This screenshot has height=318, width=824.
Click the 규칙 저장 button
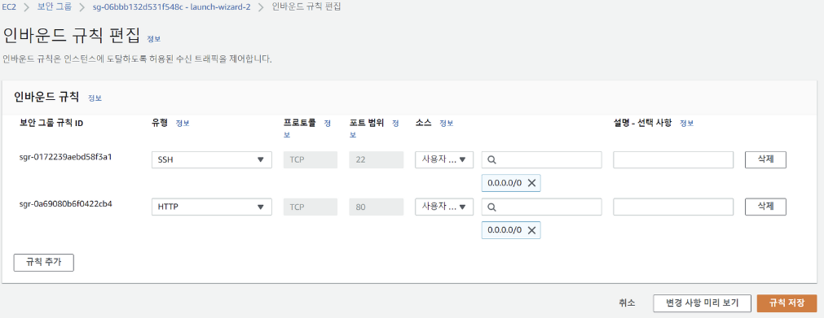[x=787, y=303]
